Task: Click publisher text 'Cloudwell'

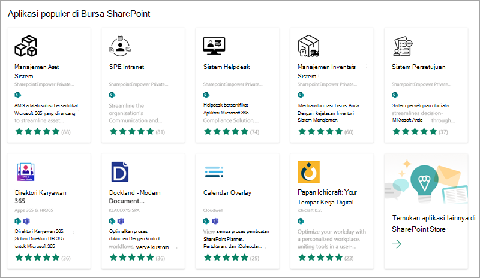Action: pos(213,210)
